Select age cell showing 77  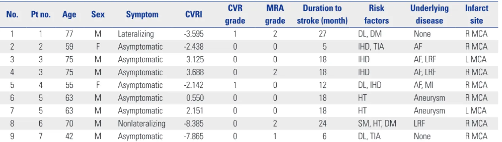point(68,34)
